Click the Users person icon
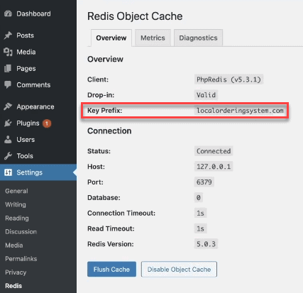 [8, 140]
